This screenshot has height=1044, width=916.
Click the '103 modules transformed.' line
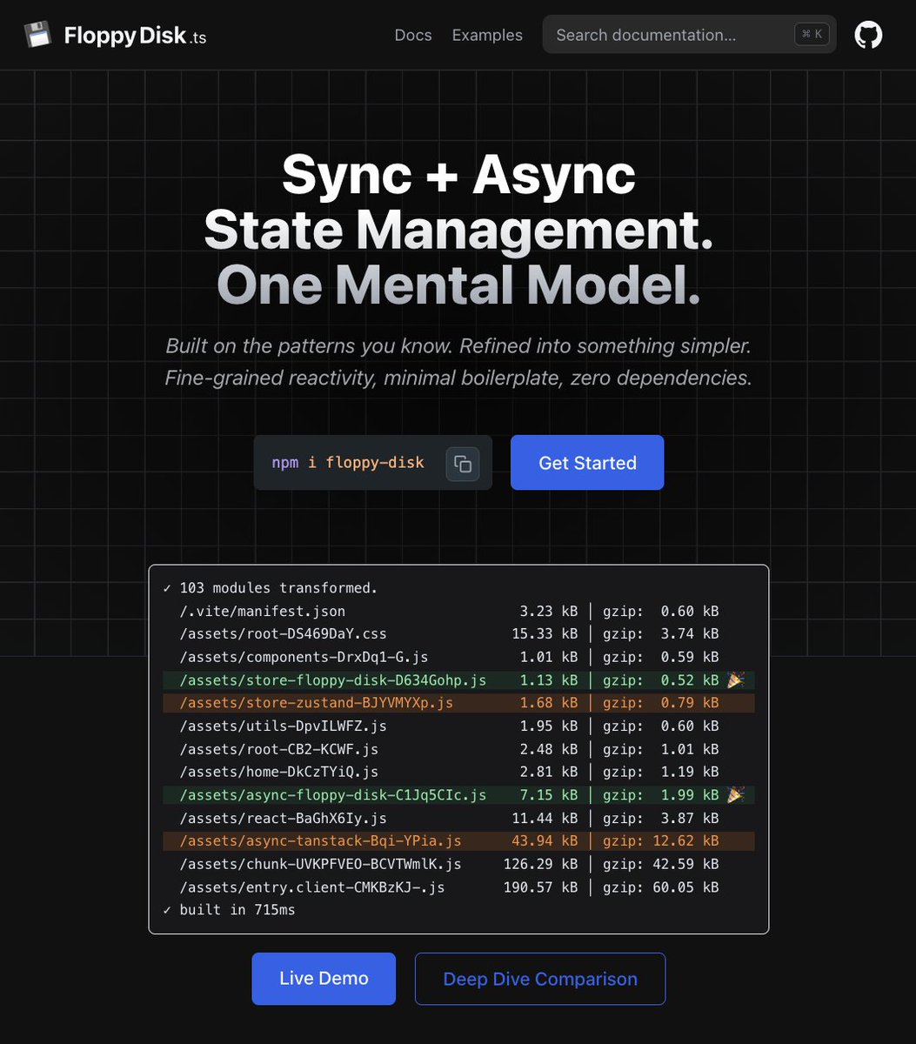coord(271,588)
